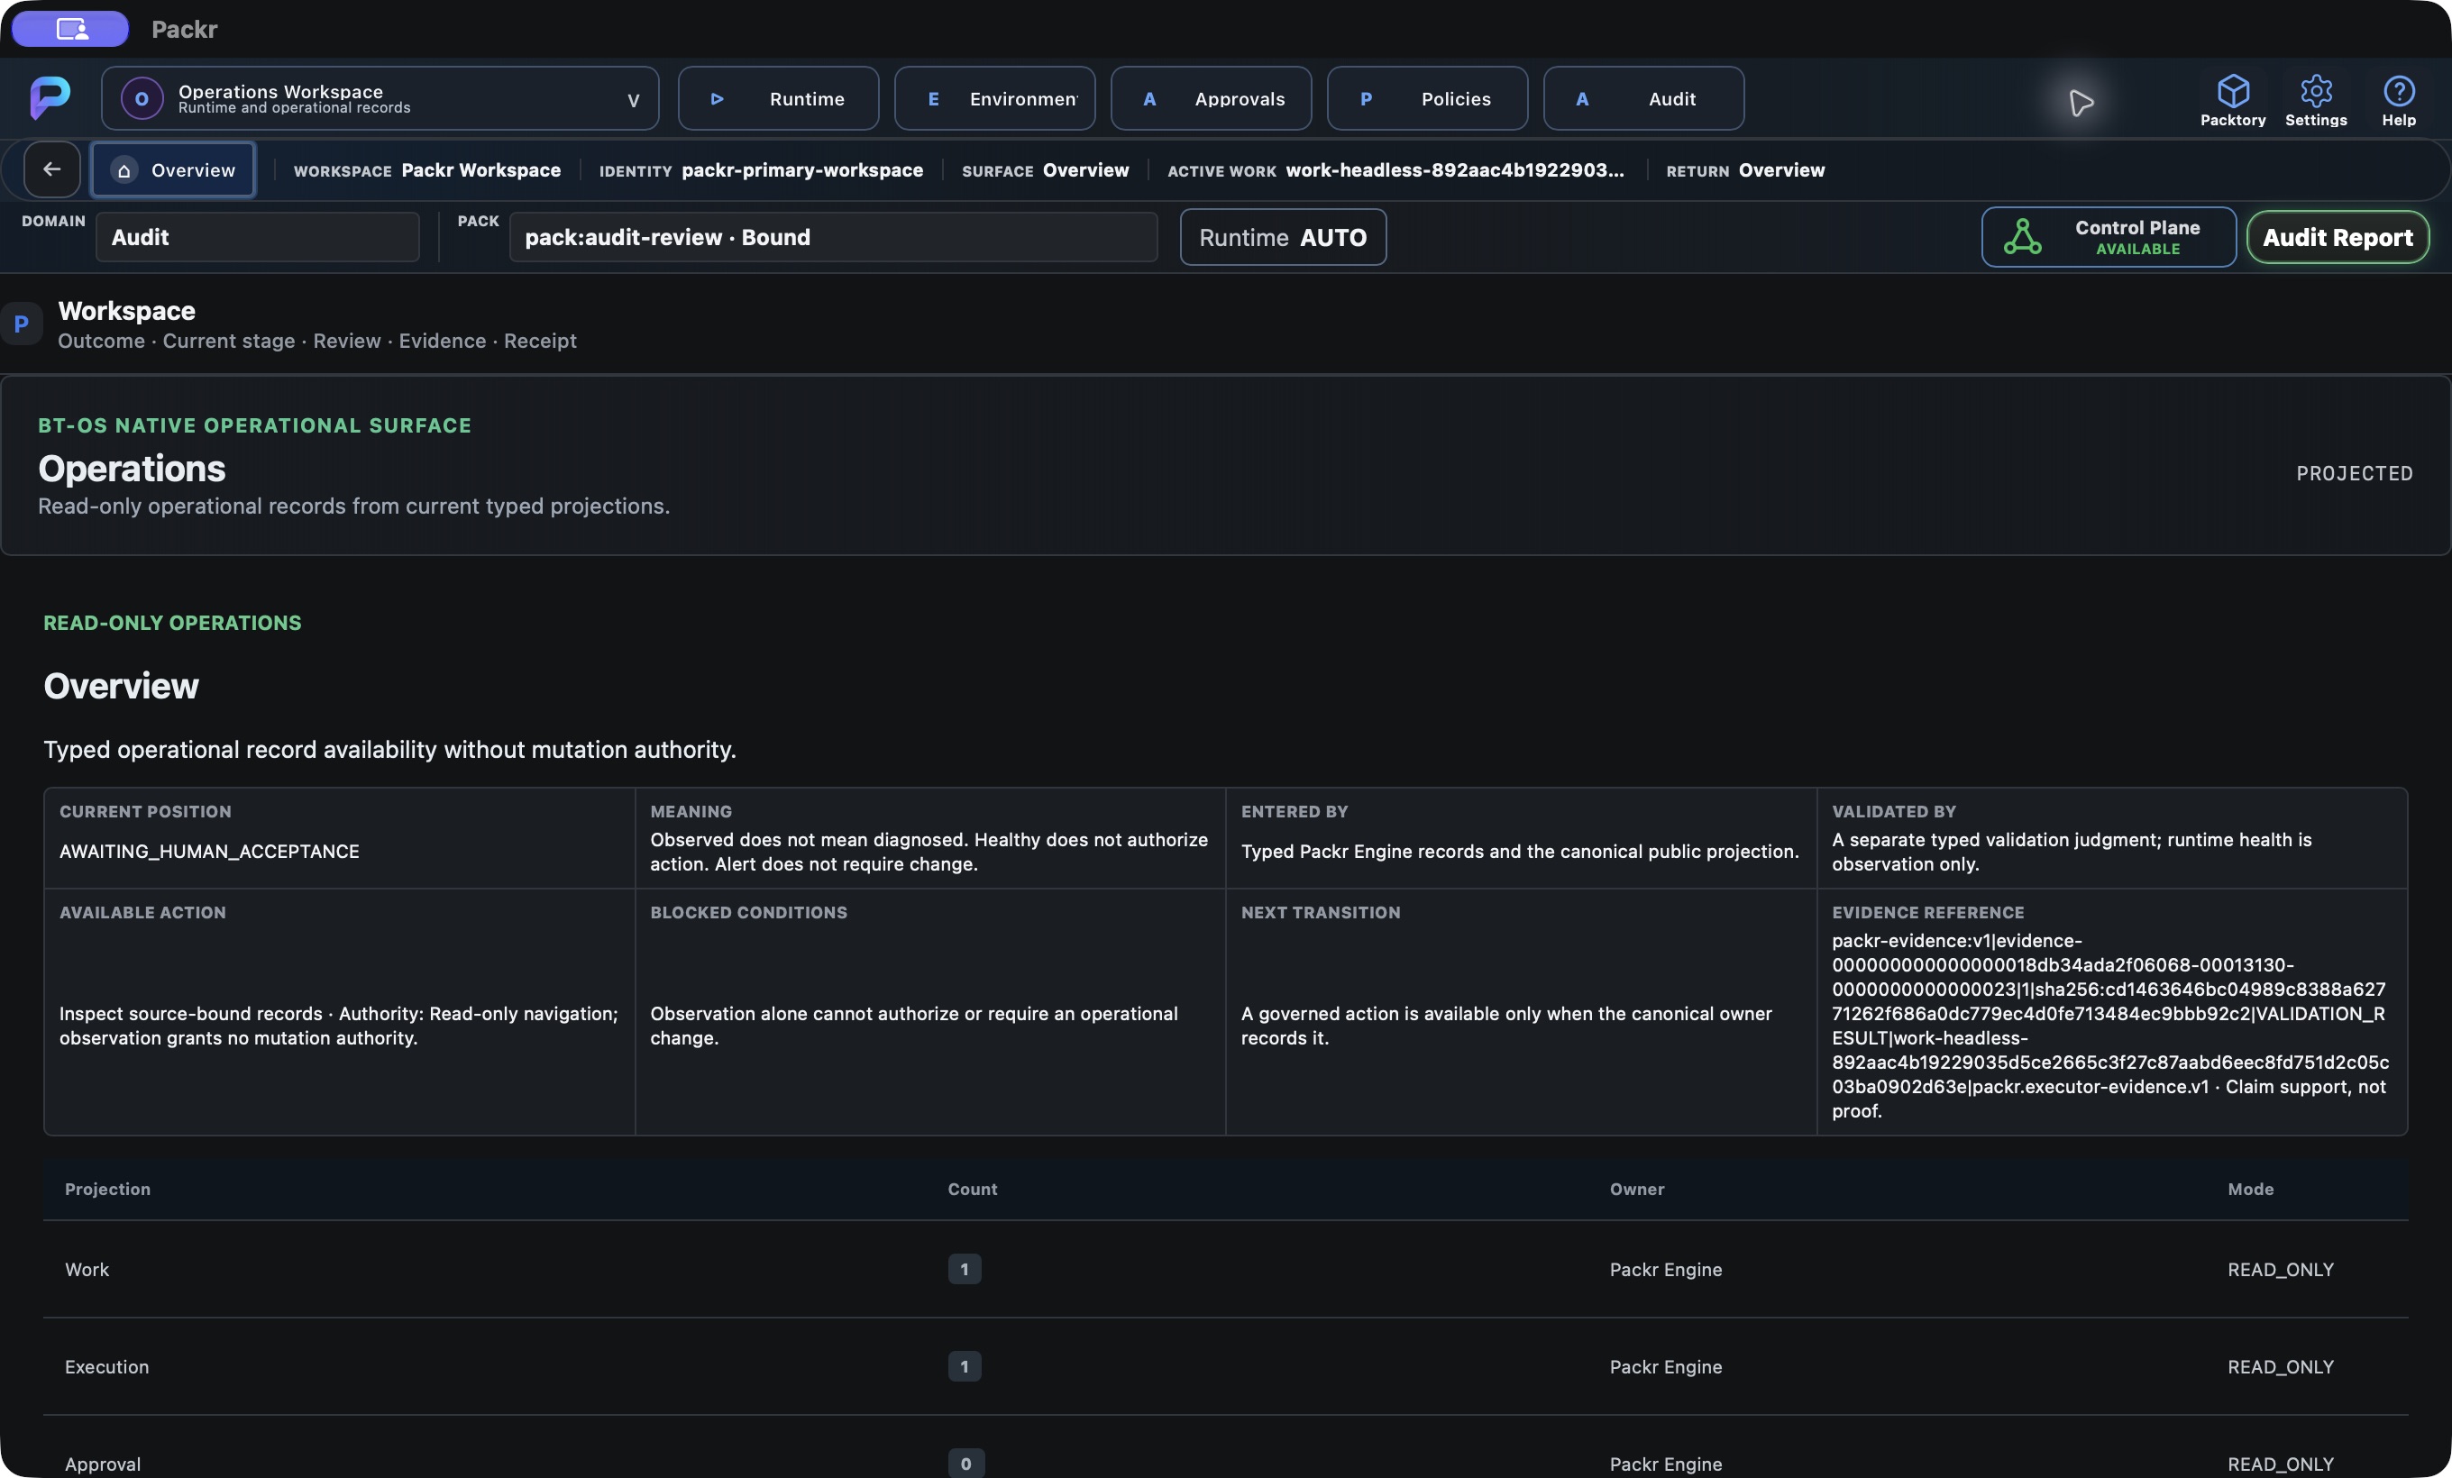This screenshot has height=1478, width=2452.
Task: Open the pack:audit-review Bound selector
Action: 833,237
